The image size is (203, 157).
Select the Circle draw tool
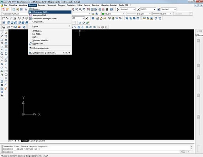(2, 53)
